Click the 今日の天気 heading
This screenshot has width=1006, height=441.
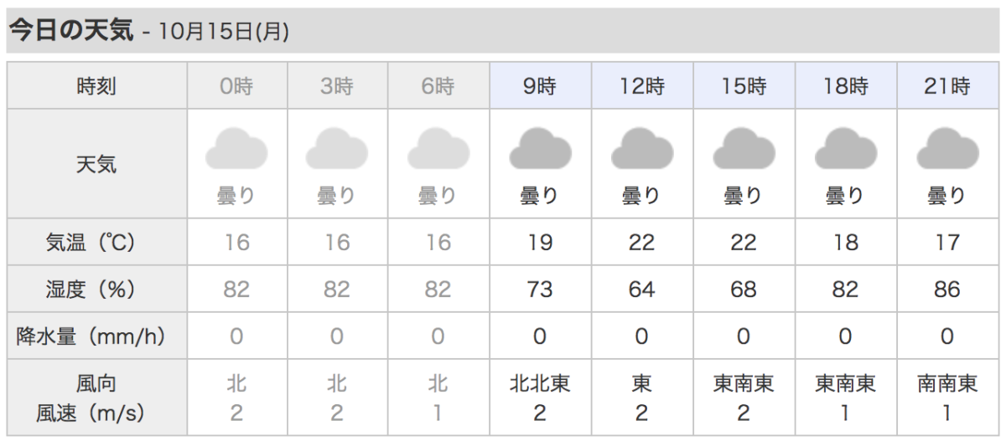pos(70,31)
